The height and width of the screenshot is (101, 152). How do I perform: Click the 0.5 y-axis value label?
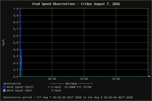coord(16,43)
